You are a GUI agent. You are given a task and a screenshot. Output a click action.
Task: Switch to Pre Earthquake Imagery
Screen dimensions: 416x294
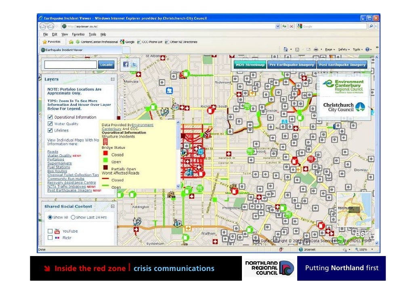[292, 65]
